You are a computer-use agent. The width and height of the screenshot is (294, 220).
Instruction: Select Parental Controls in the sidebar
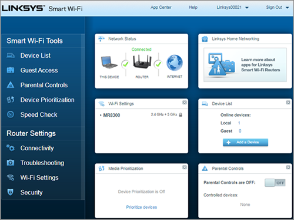coord(44,85)
